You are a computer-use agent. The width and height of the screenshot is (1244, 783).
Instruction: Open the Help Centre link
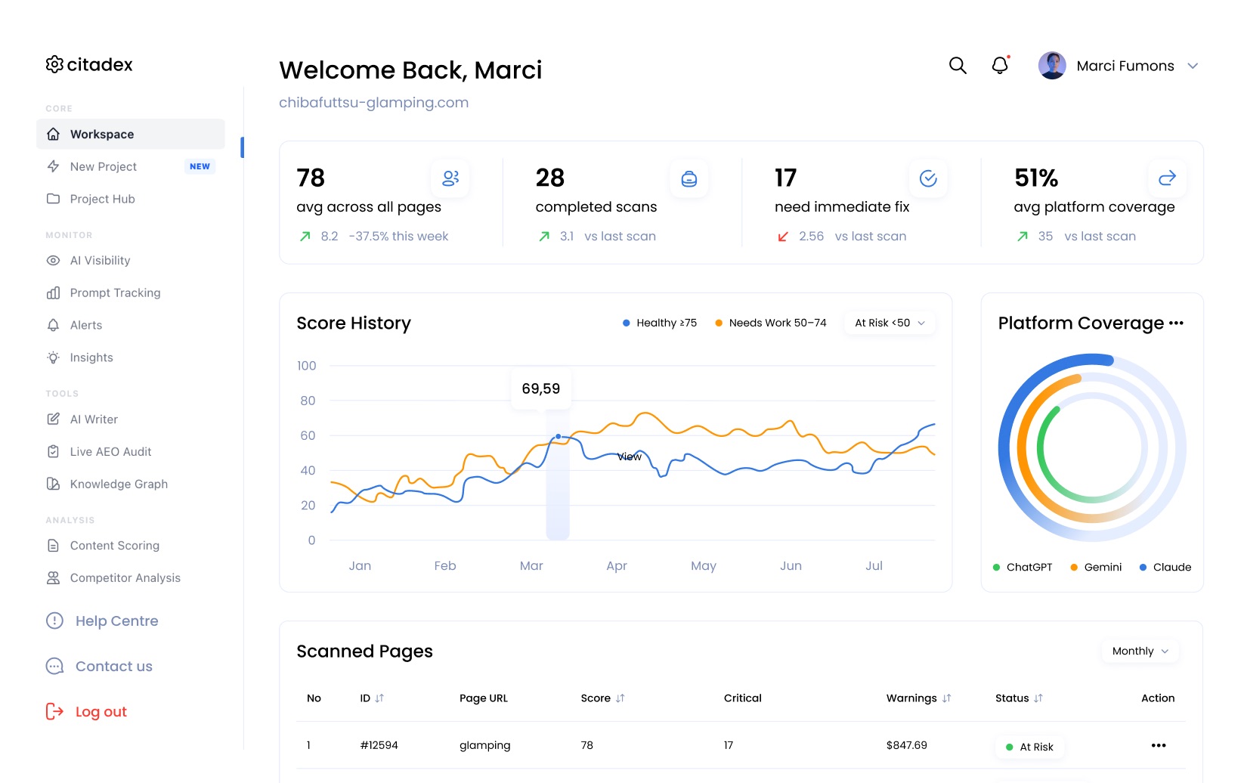click(x=116, y=621)
